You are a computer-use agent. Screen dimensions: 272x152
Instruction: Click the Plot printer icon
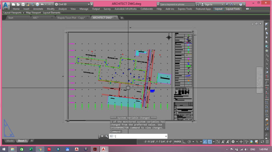click(x=37, y=4)
